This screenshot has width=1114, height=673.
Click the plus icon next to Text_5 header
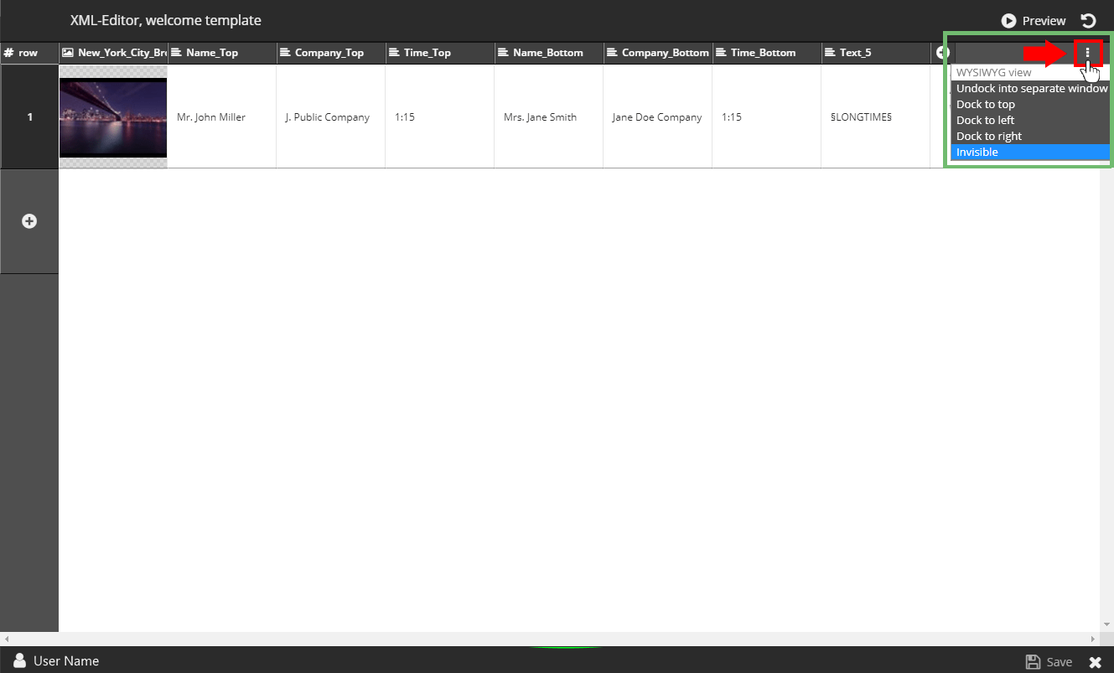pyautogui.click(x=942, y=52)
